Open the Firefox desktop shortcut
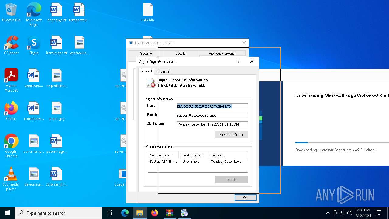This screenshot has width=389, height=219. click(x=11, y=111)
